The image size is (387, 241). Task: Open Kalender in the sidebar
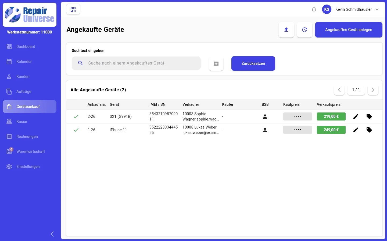30,62
